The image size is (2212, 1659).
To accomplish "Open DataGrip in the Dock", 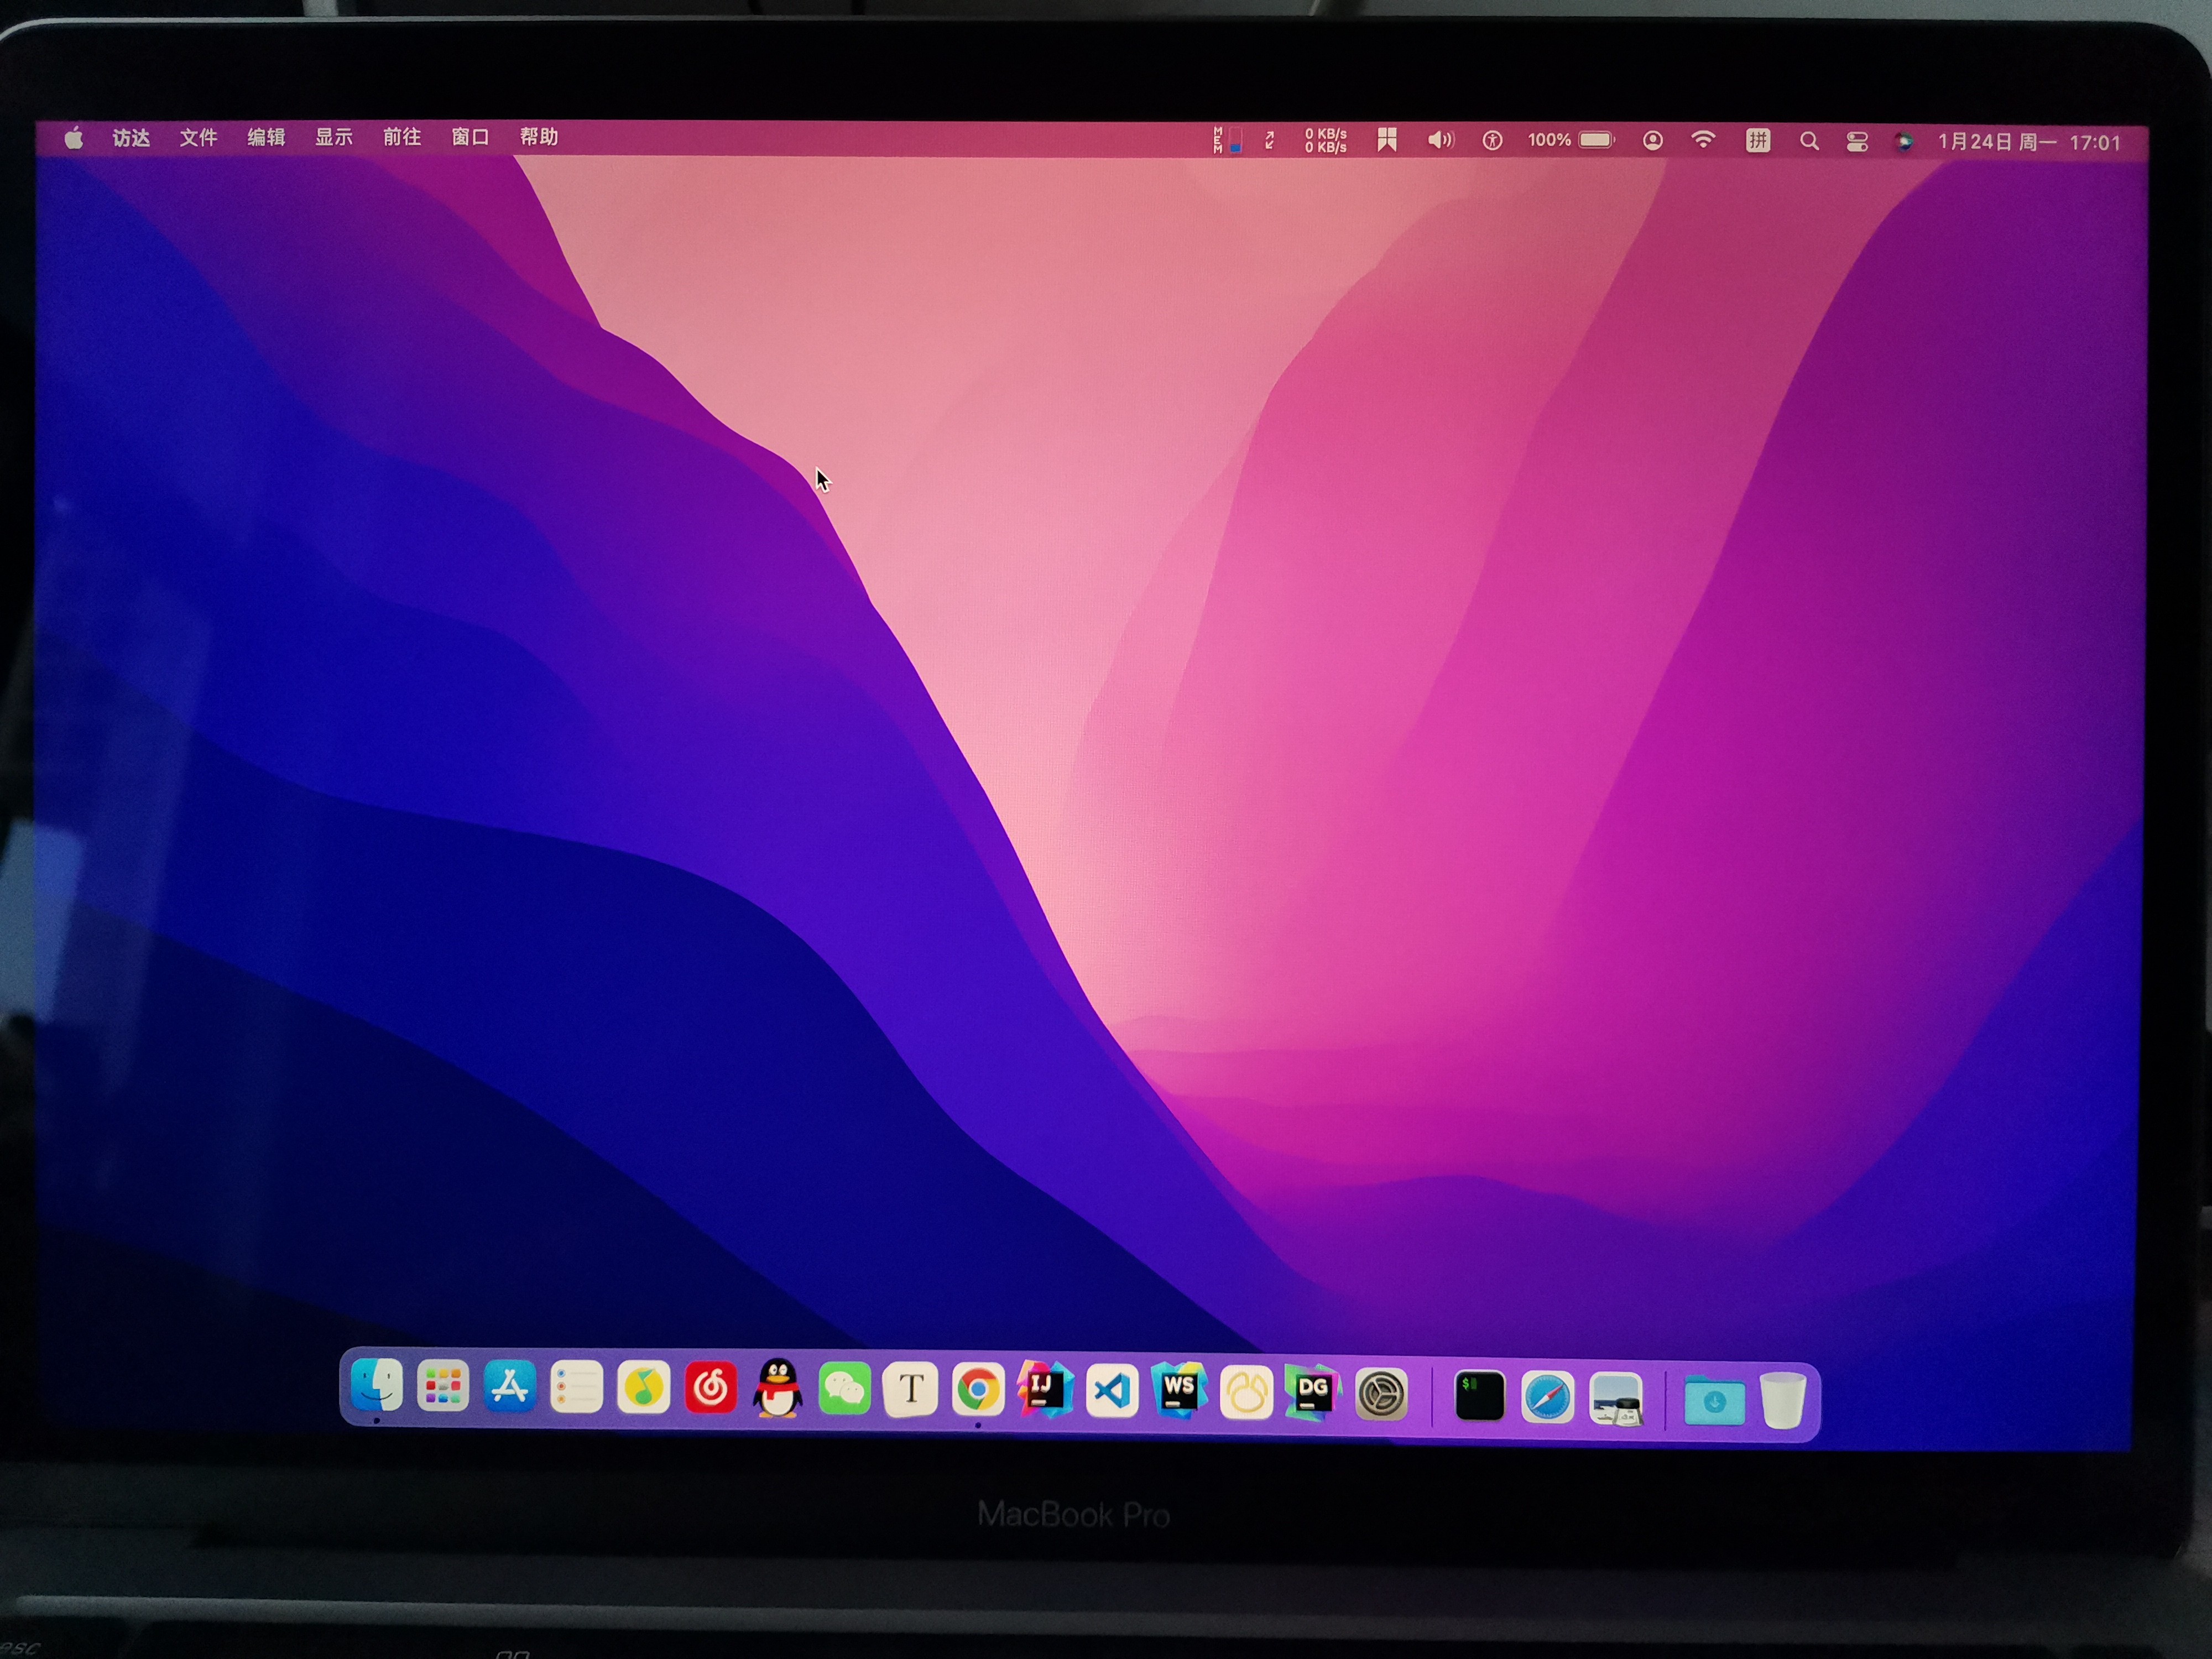I will click(x=1313, y=1392).
